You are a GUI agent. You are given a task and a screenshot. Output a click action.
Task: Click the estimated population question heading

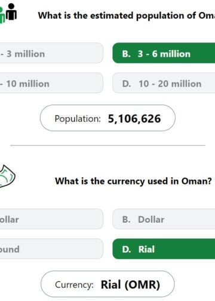127,16
